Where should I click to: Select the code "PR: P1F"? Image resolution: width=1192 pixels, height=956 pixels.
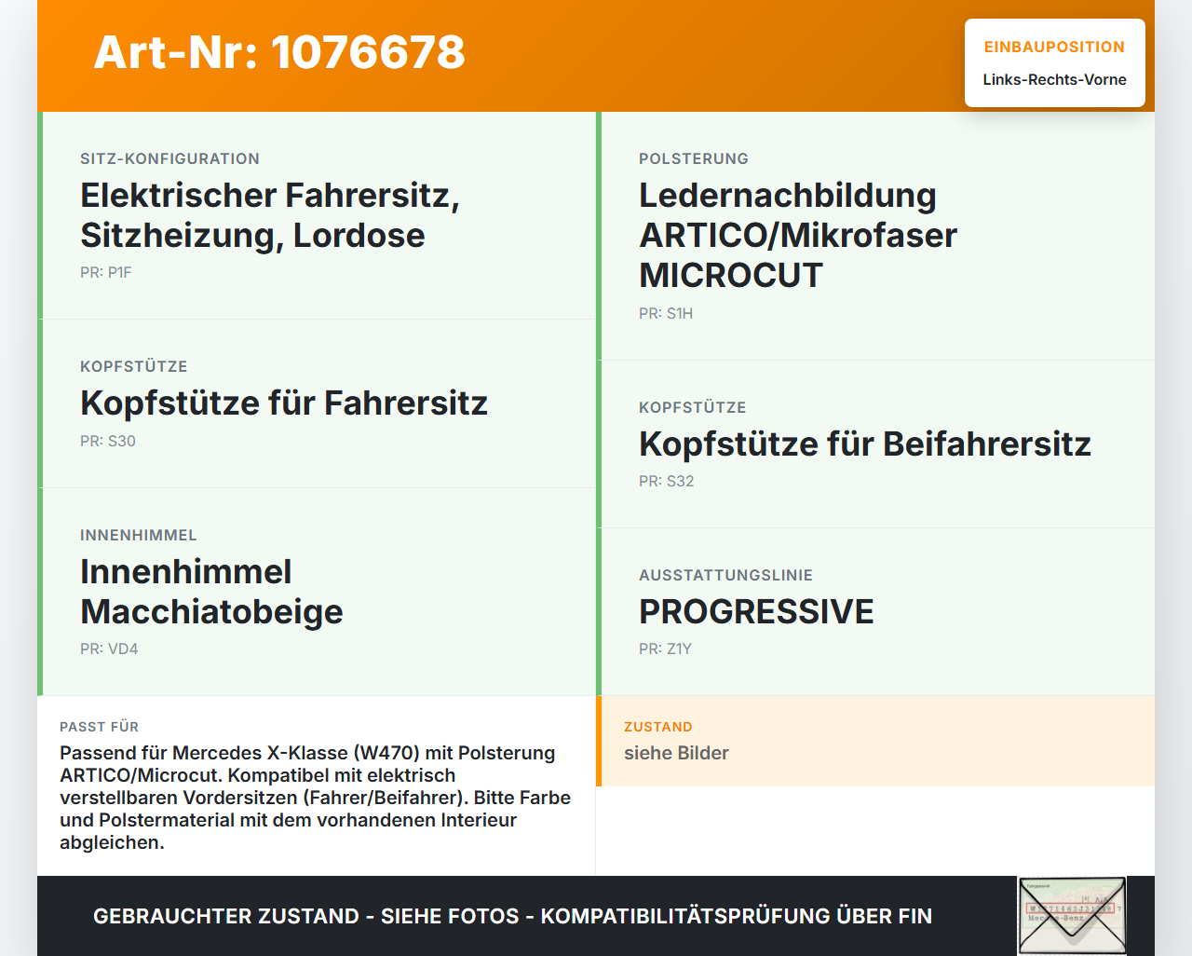(x=106, y=272)
